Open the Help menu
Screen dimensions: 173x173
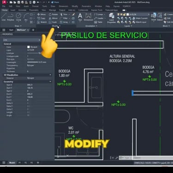[107, 6]
